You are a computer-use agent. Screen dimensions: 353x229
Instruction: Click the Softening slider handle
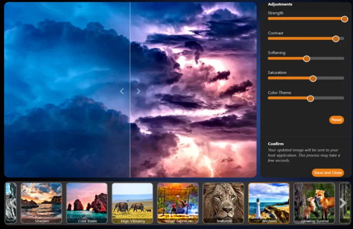pos(306,59)
